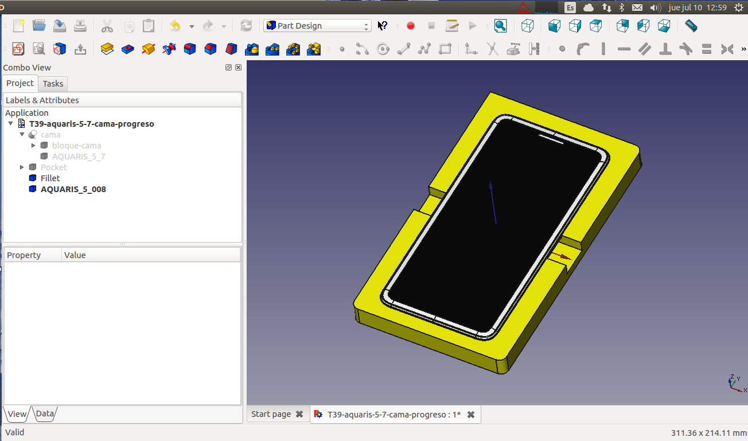
Task: Choose the Linear Pattern tool
Action: 272,49
